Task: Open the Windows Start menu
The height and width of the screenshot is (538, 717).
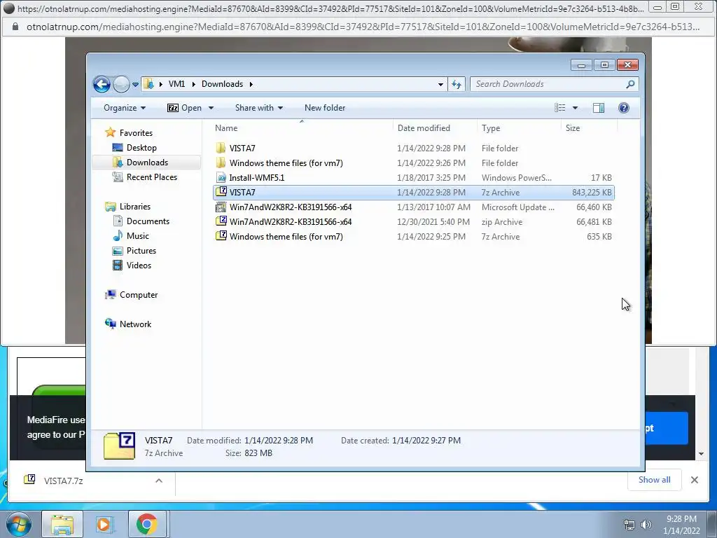Action: [x=19, y=524]
